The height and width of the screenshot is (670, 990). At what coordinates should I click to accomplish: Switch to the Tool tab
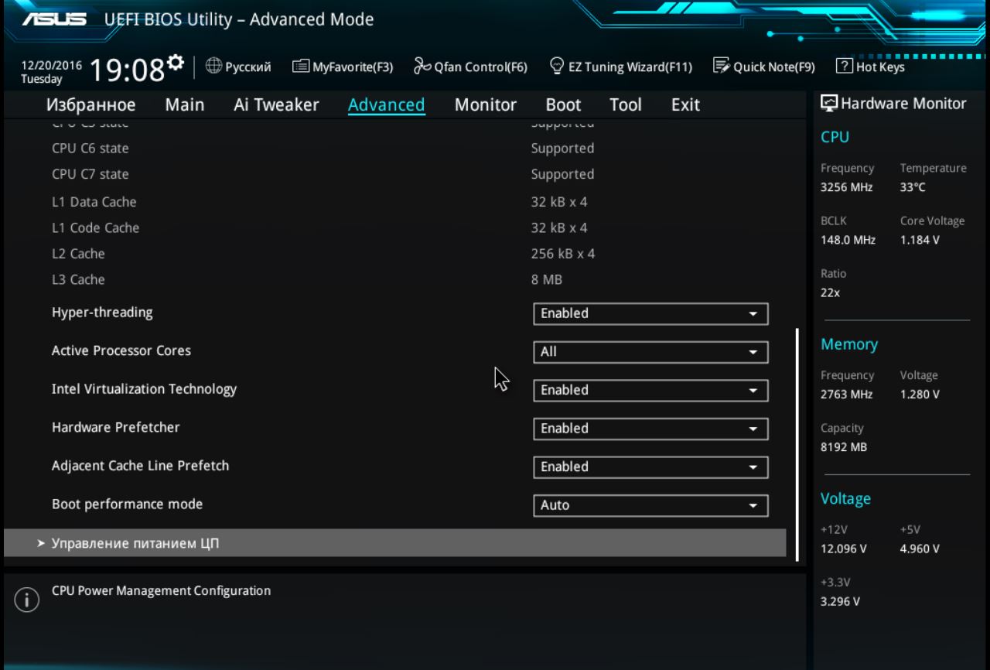pyautogui.click(x=626, y=105)
